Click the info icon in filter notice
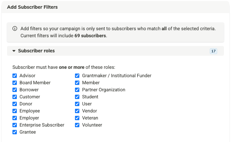The image size is (234, 142). 15,29
